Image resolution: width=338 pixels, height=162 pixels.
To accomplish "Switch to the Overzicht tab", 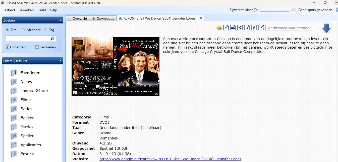I will (78, 19).
